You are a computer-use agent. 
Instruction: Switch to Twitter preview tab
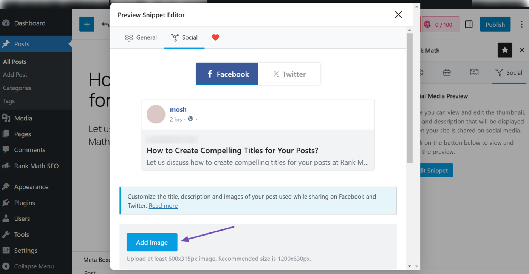289,74
